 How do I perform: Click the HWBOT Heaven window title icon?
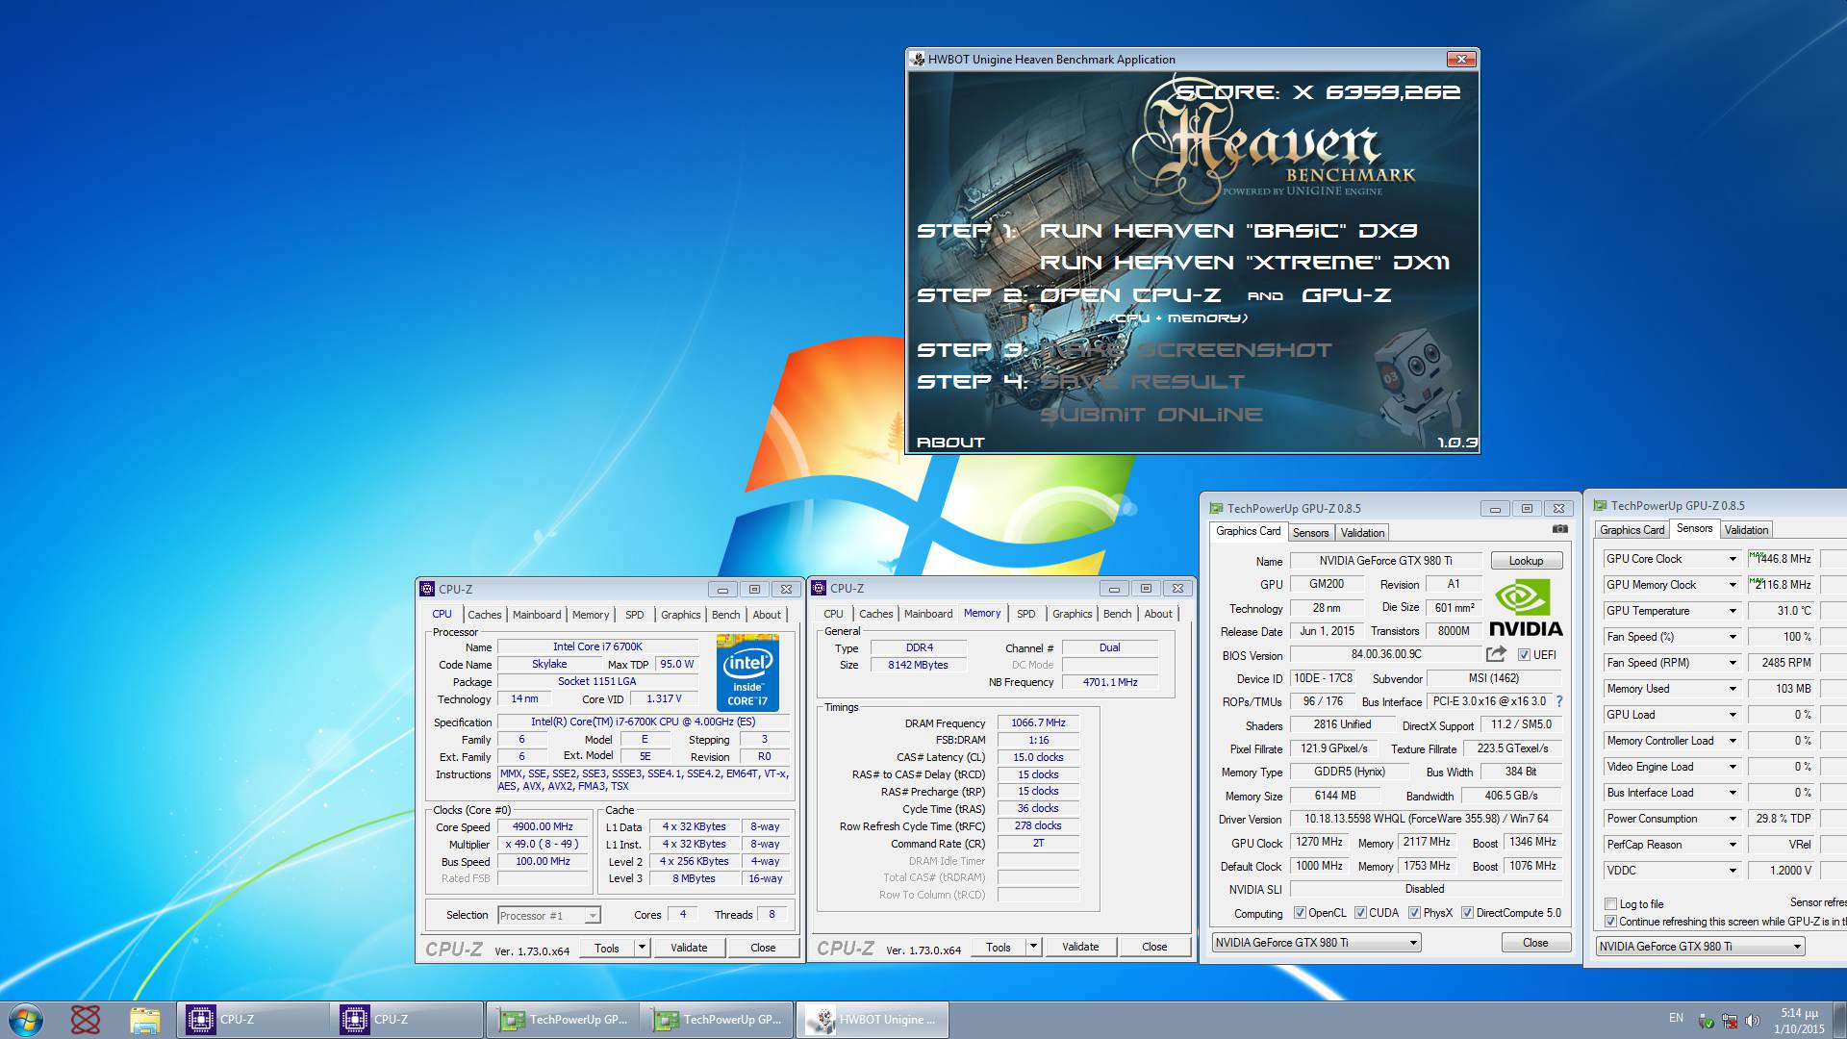[918, 59]
